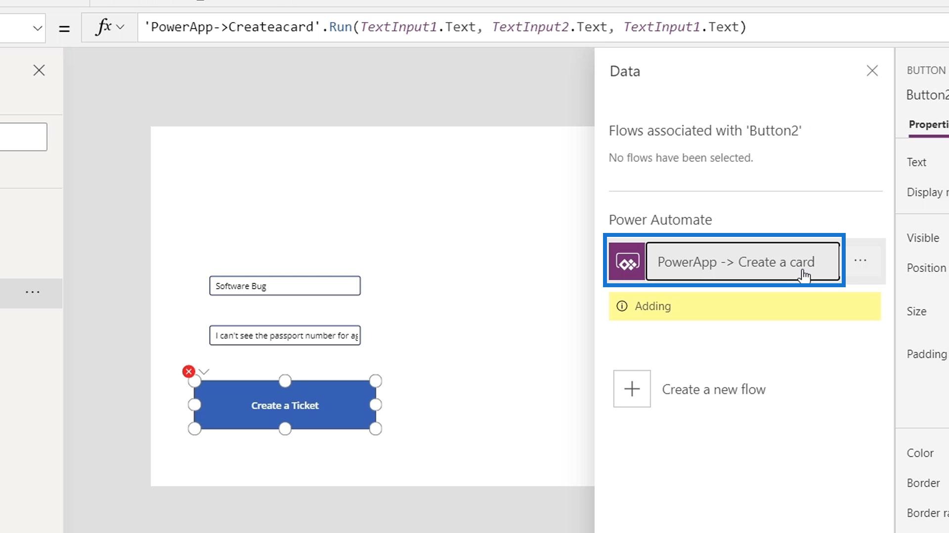
Task: Select the Properties tab
Action: [x=928, y=124]
